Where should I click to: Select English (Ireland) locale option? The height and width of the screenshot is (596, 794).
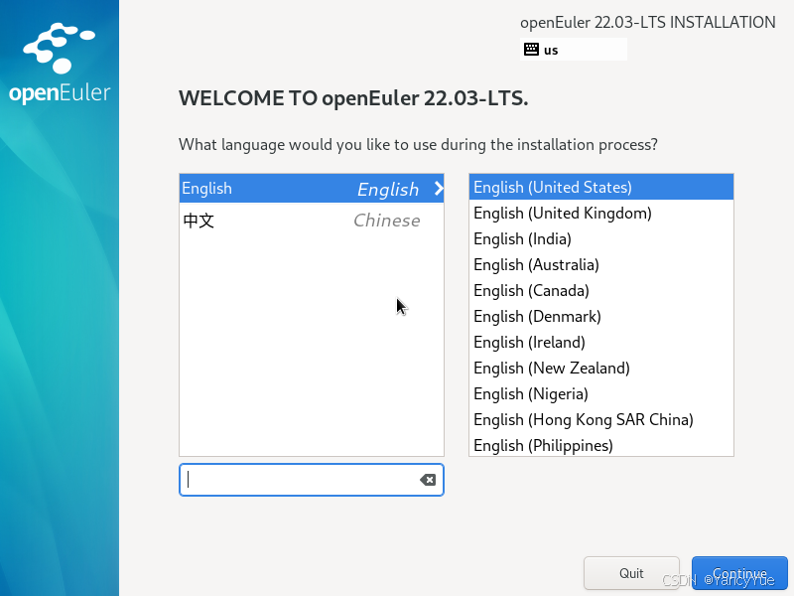pos(528,342)
